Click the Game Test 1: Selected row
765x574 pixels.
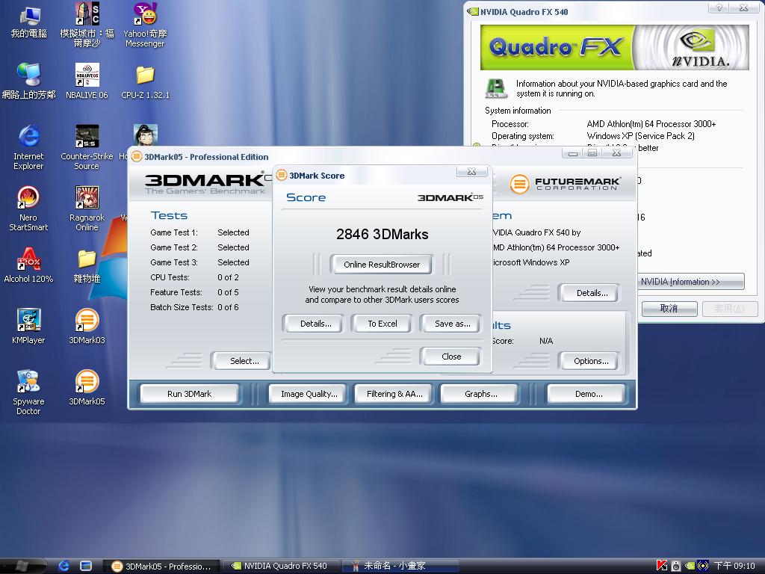coord(199,233)
